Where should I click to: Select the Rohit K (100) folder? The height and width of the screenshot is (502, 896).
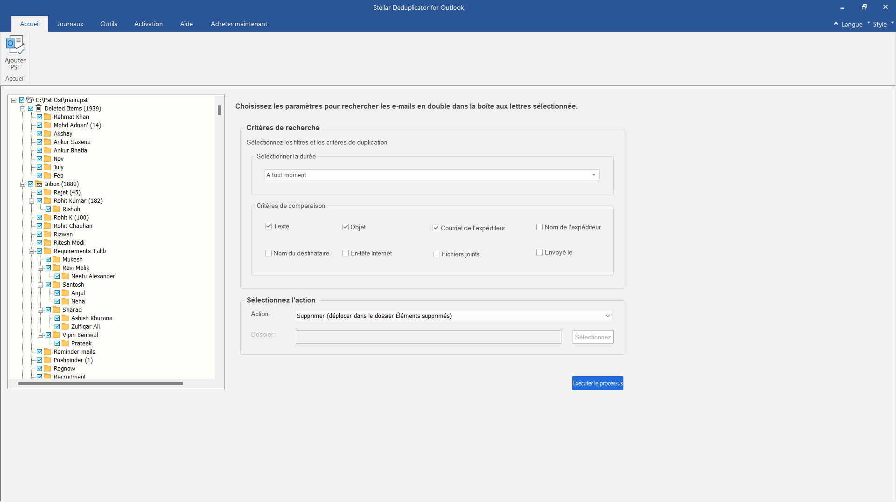tap(71, 217)
